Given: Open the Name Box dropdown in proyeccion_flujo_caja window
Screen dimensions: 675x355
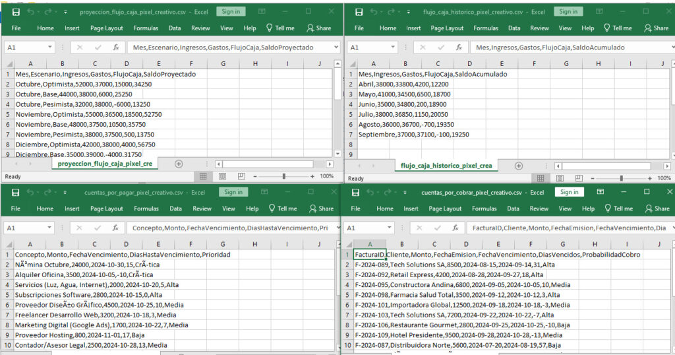Looking at the screenshot, I should [49, 48].
